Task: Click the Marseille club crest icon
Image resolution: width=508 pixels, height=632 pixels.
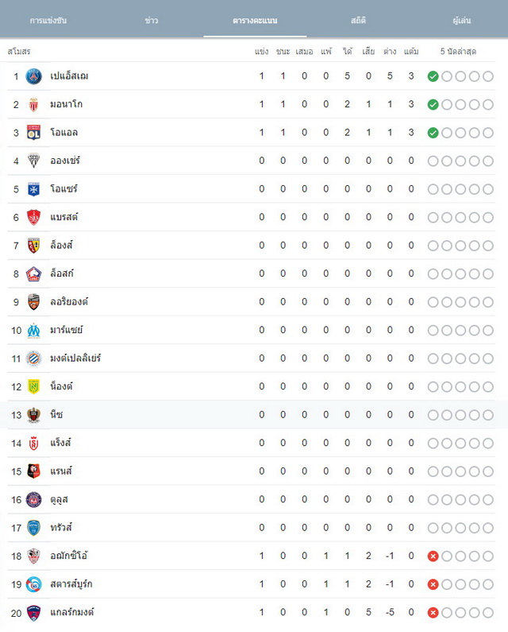Action: (34, 330)
